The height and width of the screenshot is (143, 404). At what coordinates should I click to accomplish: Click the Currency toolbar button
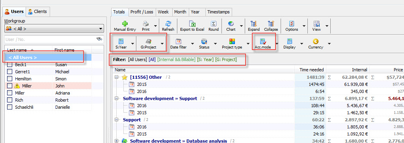click(316, 43)
